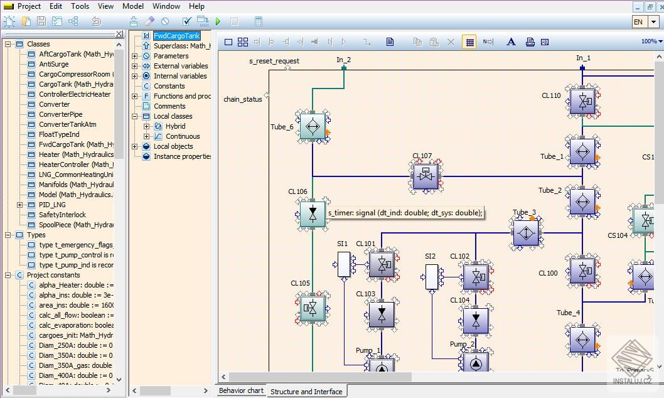Click the single rectangle object icon

pyautogui.click(x=228, y=42)
